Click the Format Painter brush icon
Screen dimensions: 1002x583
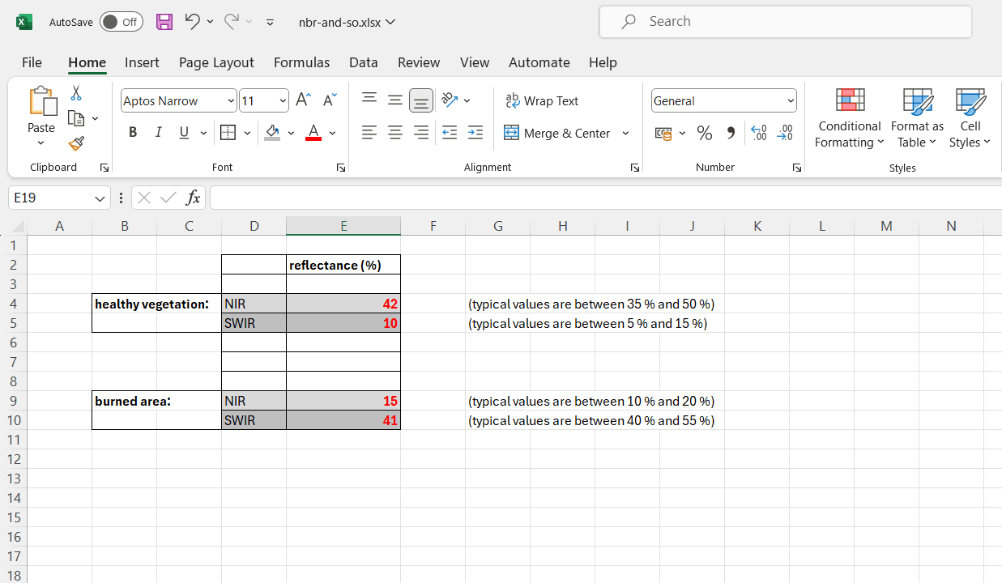(76, 143)
